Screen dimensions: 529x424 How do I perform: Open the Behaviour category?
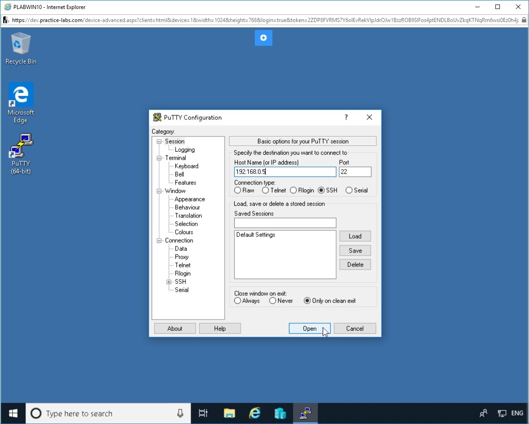tap(187, 207)
